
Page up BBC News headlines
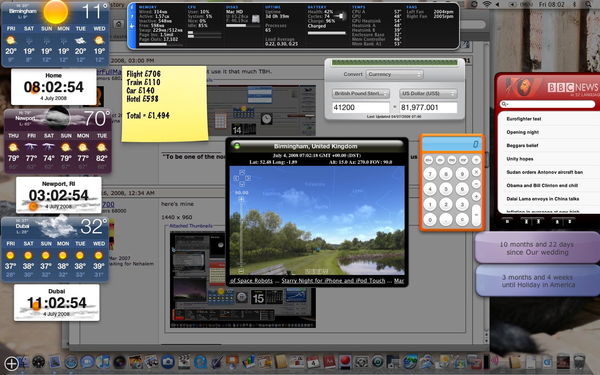click(557, 222)
